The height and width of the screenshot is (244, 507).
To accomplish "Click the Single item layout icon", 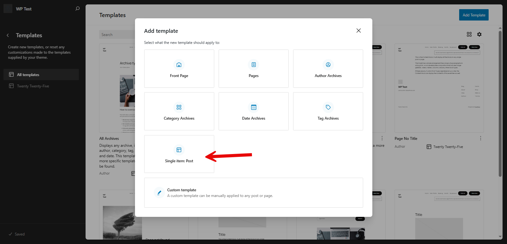I will click(179, 150).
